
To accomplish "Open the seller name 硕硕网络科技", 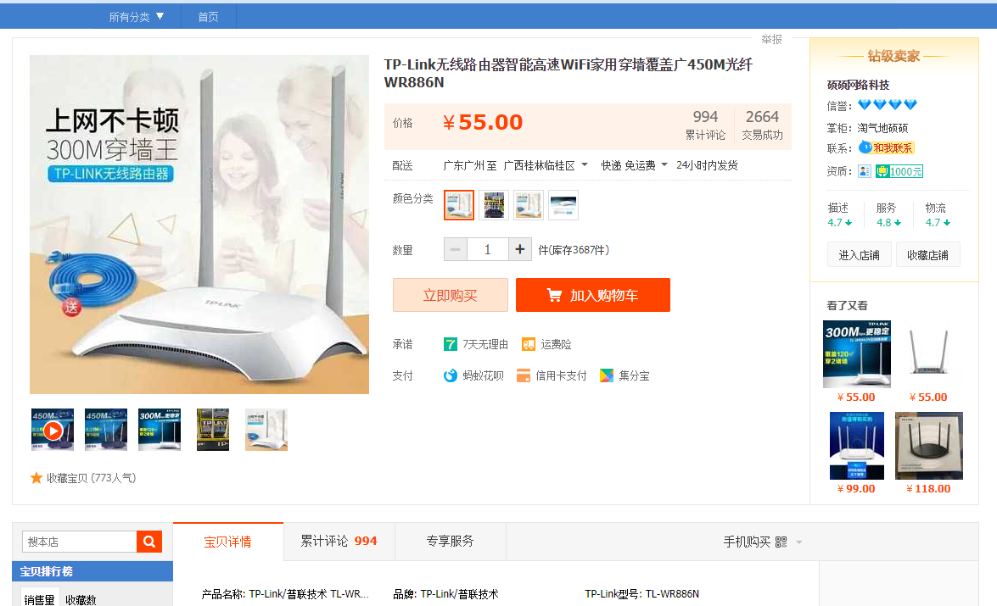I will pos(858,85).
